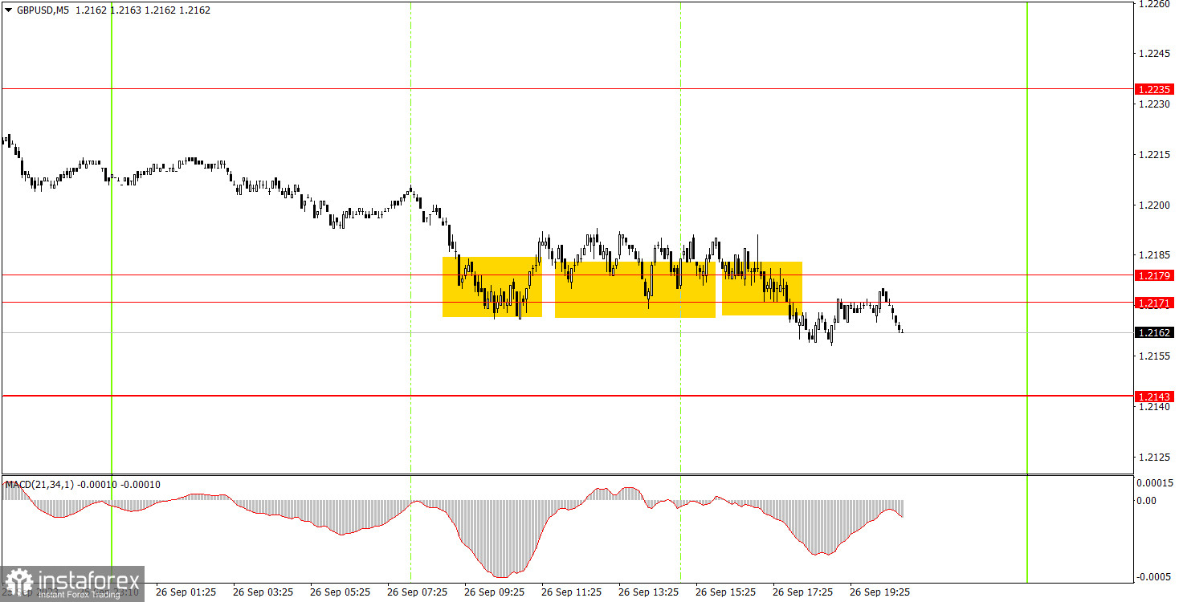The image size is (1179, 602).
Task: Select the red 1.2235 level price label
Action: point(1154,89)
